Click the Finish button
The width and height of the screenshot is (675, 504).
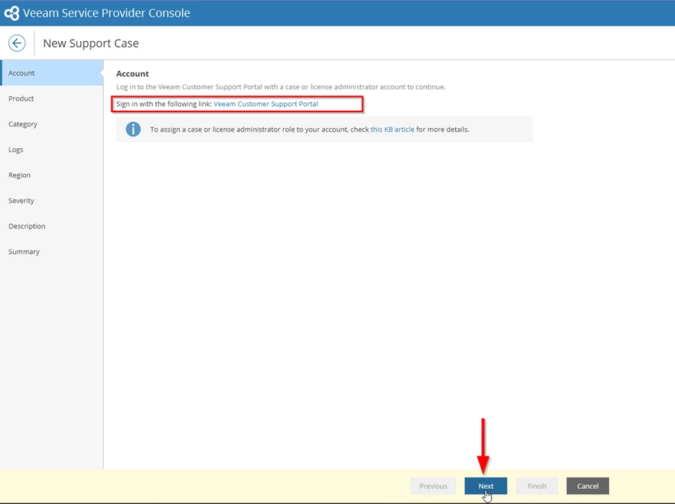537,486
